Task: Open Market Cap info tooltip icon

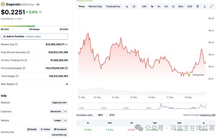Action: (16, 44)
